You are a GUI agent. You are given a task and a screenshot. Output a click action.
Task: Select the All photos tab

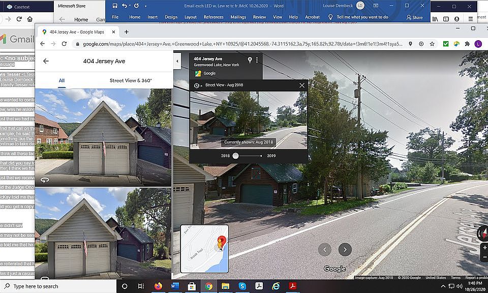click(x=62, y=81)
